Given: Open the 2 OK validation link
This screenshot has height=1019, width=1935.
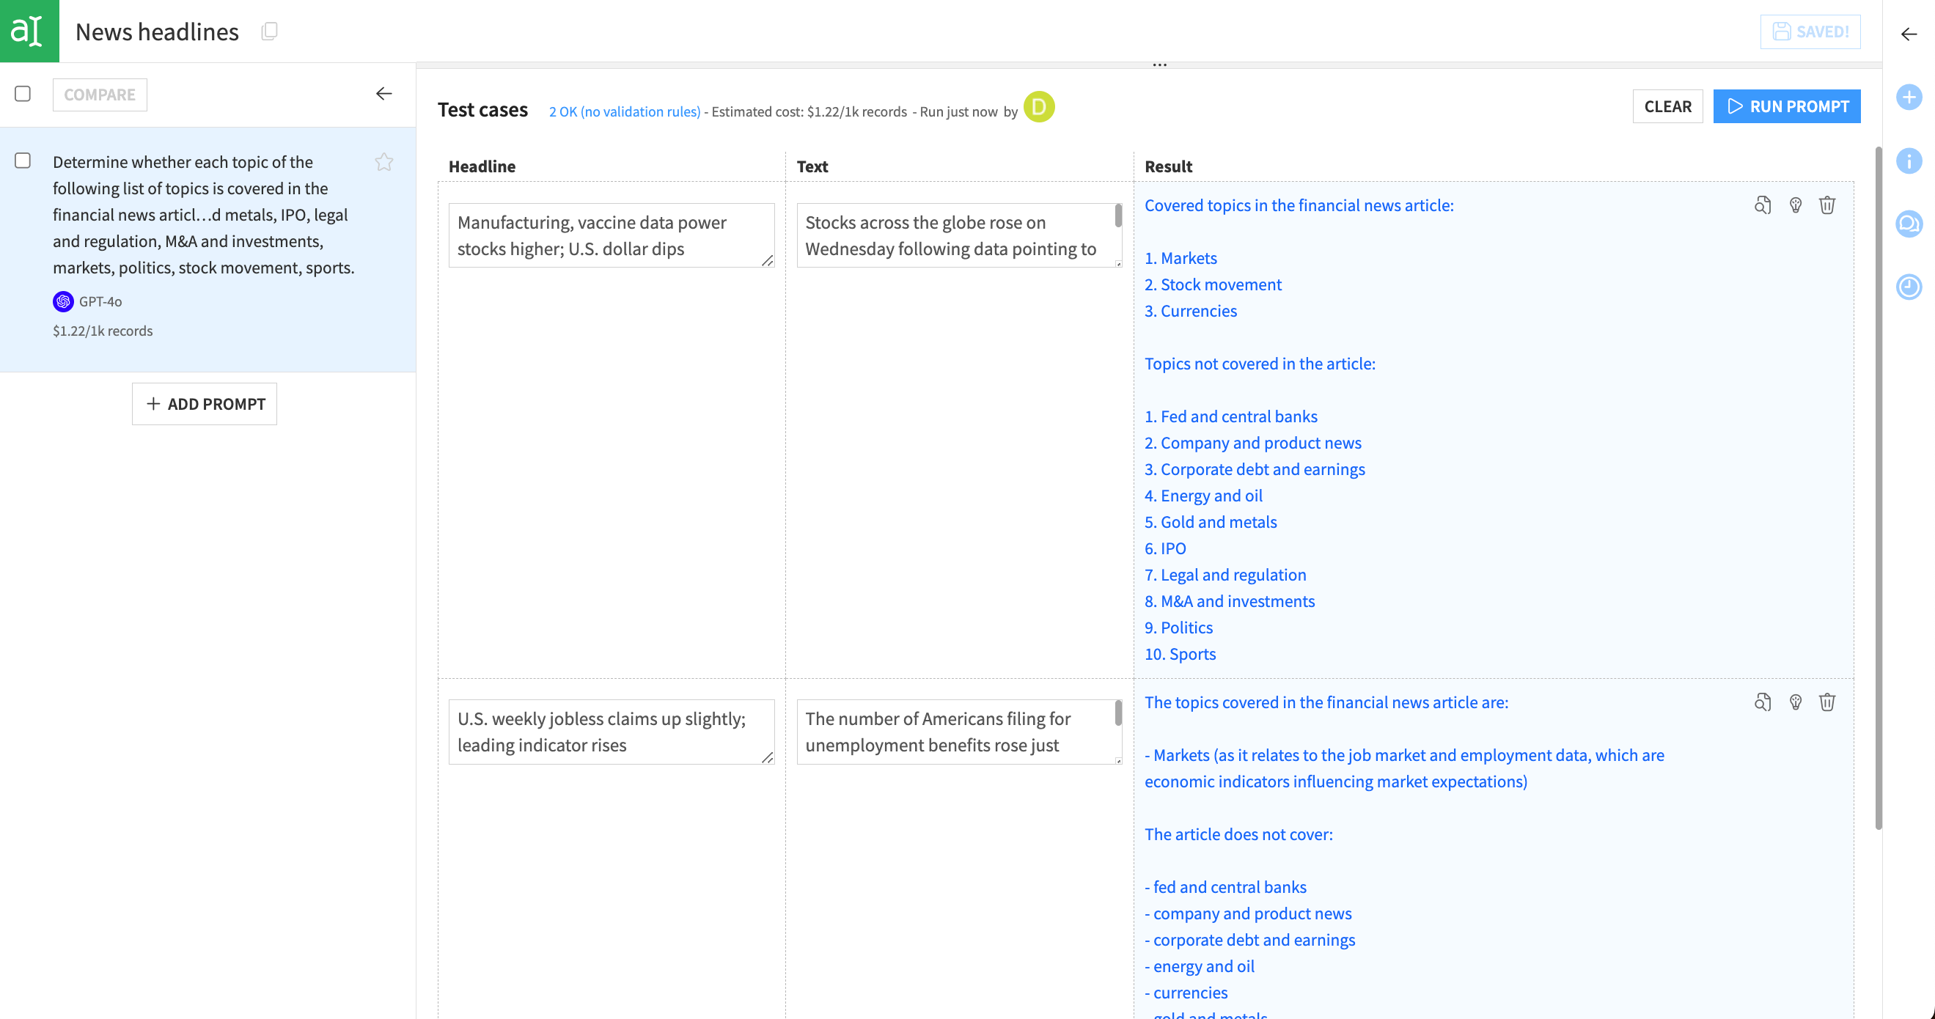Looking at the screenshot, I should coord(624,112).
